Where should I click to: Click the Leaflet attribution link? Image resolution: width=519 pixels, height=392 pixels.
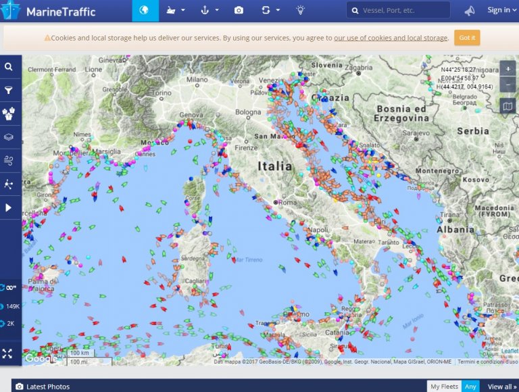click(x=510, y=351)
